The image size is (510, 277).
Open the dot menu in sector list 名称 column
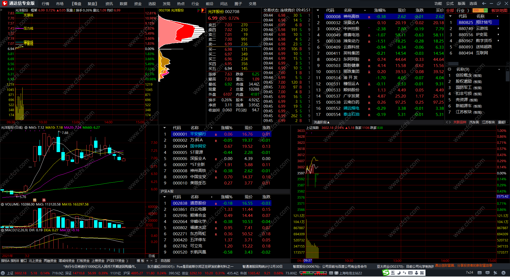498,16
